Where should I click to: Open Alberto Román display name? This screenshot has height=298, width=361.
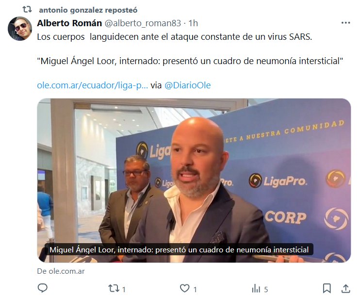click(69, 23)
